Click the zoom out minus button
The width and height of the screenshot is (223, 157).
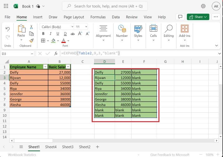tap(201, 155)
